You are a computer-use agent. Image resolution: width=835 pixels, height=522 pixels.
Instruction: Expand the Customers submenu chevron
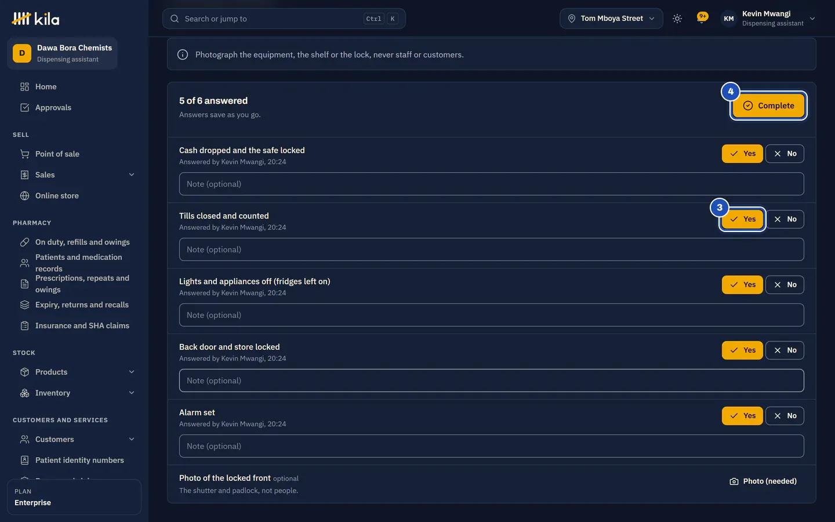pos(132,439)
